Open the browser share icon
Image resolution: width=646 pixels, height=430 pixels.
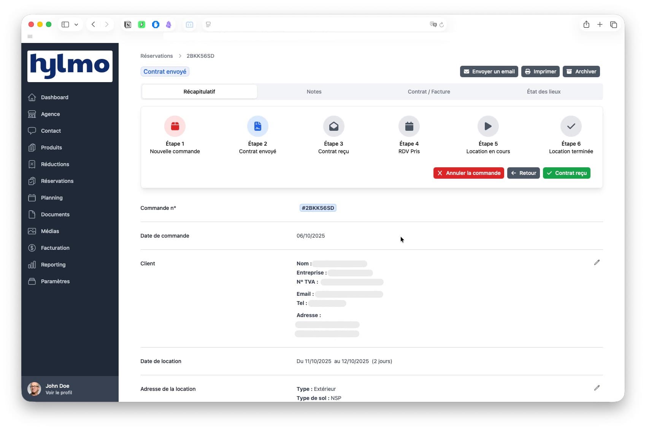[x=586, y=25]
